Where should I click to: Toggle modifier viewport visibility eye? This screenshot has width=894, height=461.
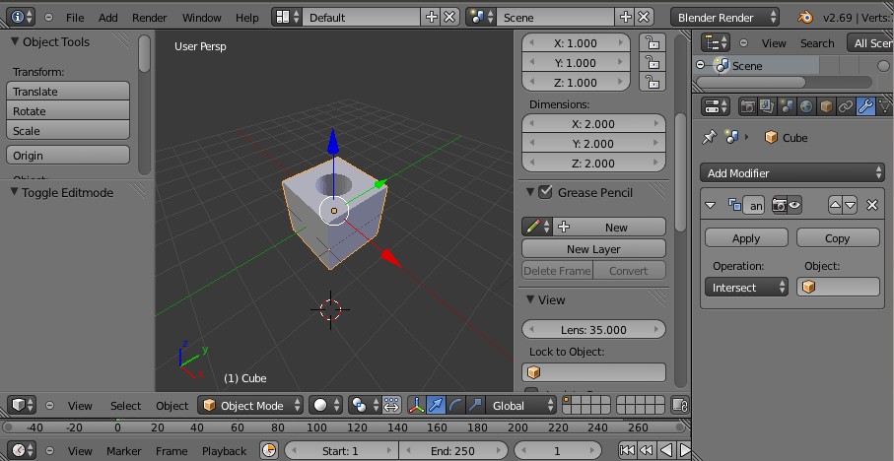[x=794, y=205]
